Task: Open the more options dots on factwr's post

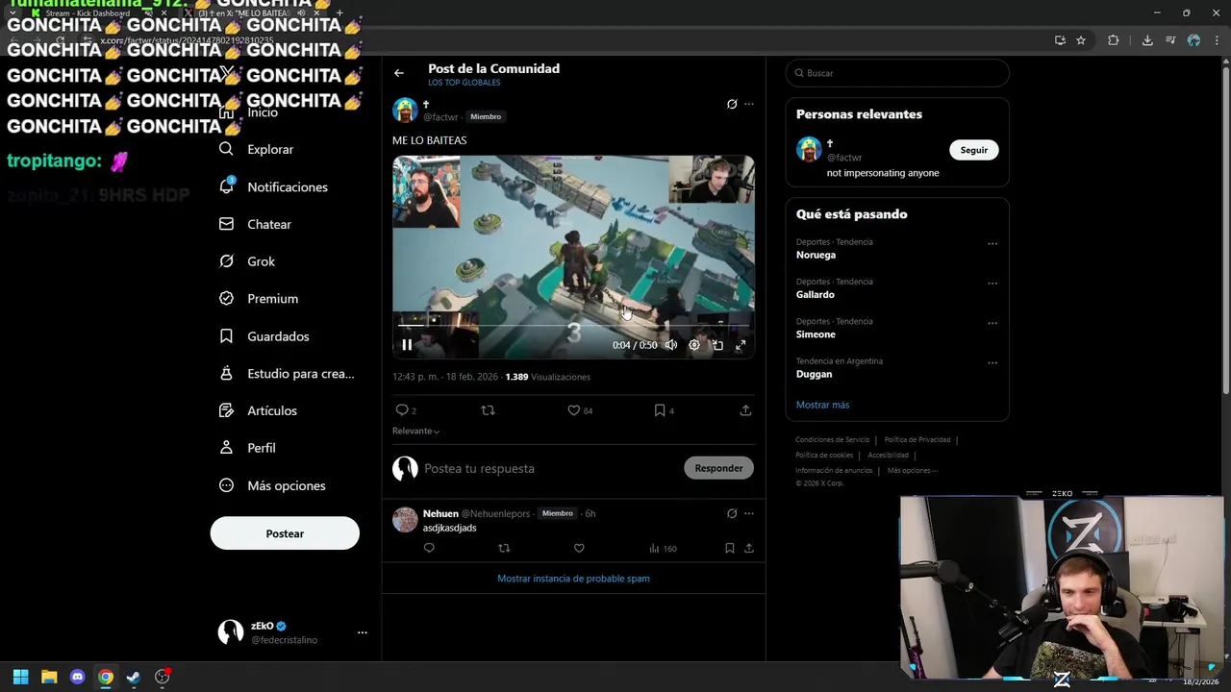Action: (749, 104)
